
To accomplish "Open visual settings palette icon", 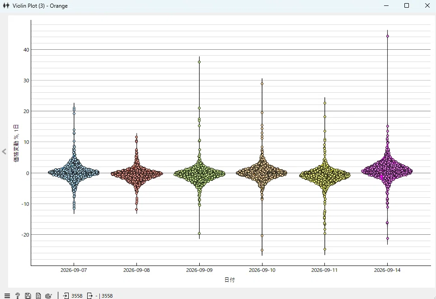I will pos(49,296).
